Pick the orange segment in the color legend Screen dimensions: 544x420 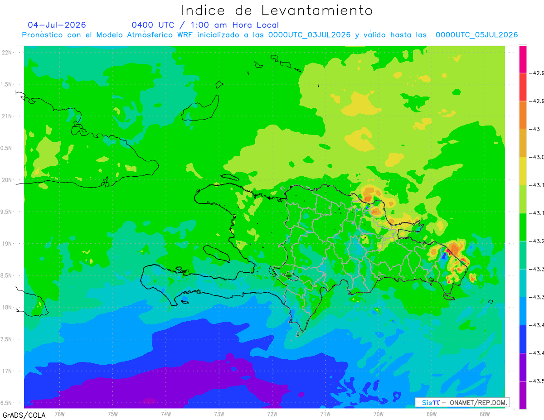coord(523,115)
